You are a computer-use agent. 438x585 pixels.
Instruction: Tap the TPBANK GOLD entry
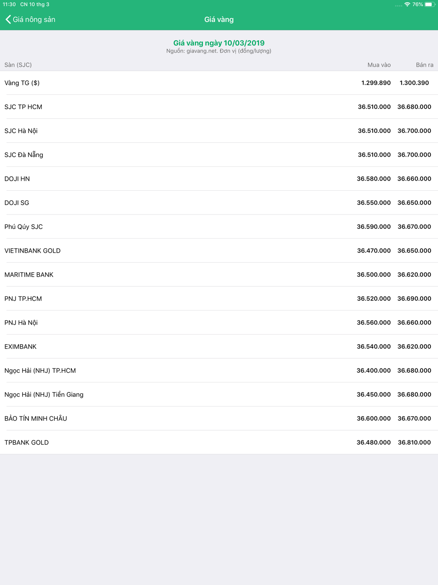click(219, 442)
